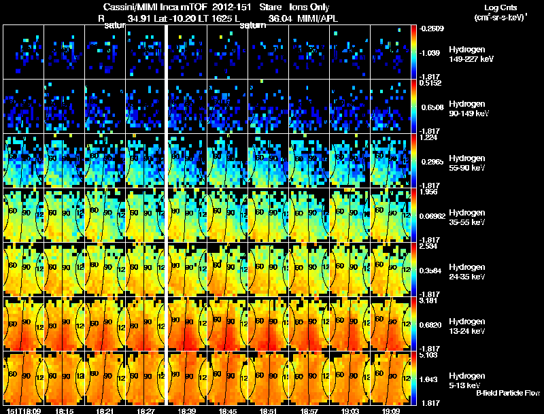The image size is (544, 414).
Task: Click the color scale bar for 5-13 keV row
Action: 413,378
